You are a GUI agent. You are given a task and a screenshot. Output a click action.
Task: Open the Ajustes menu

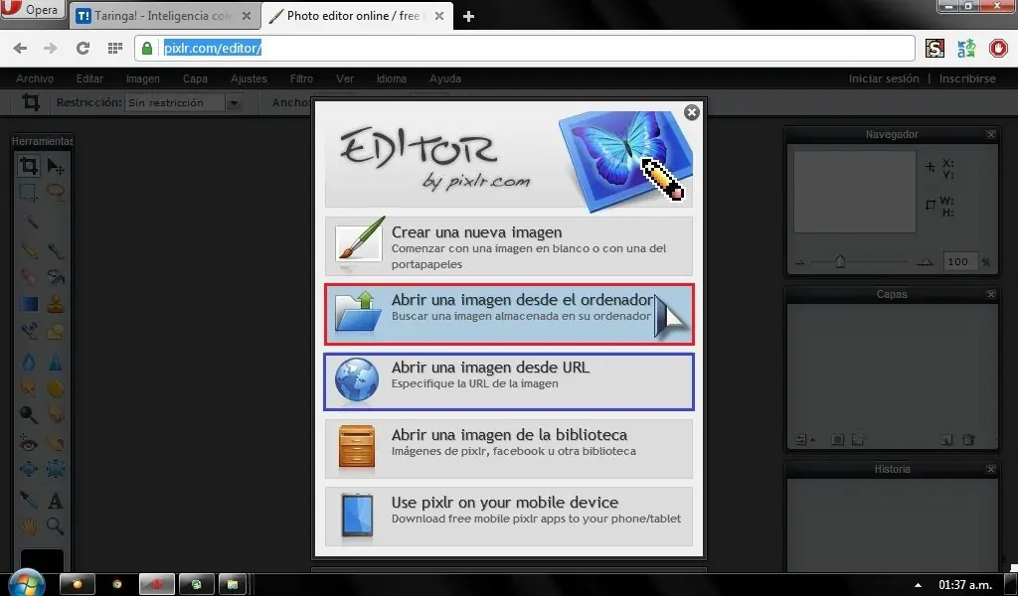point(249,78)
